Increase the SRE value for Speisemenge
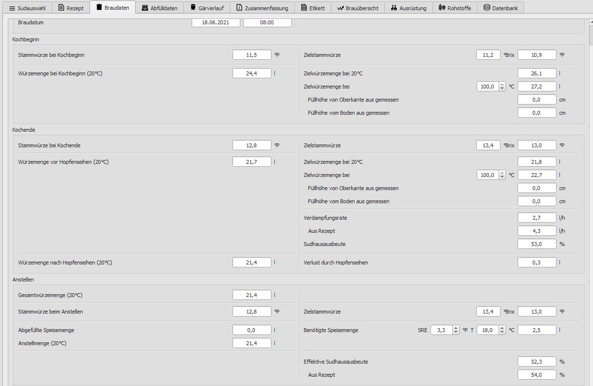 coord(456,328)
